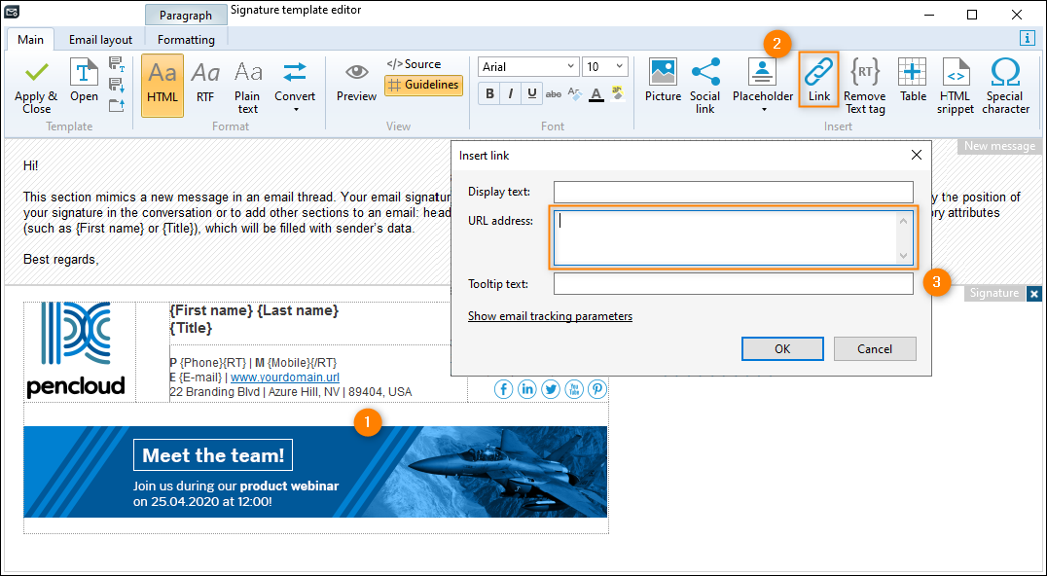Click the Pinterest social icon
The image size is (1047, 576).
[596, 388]
